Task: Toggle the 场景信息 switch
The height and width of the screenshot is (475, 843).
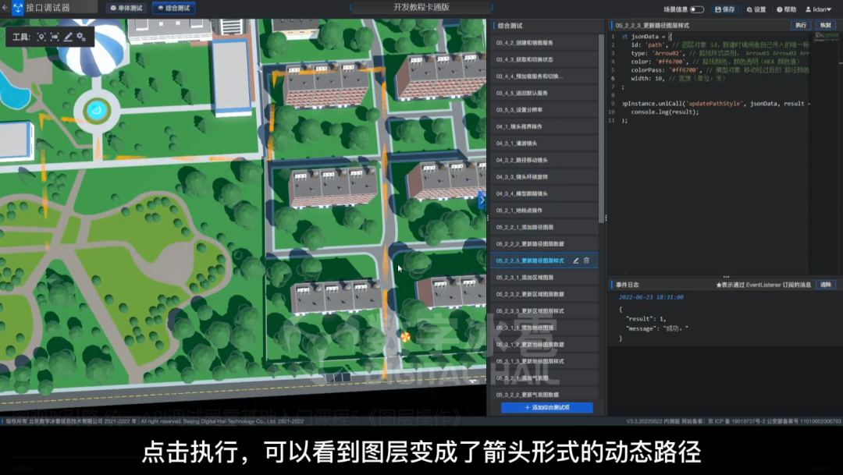Action: pos(697,9)
